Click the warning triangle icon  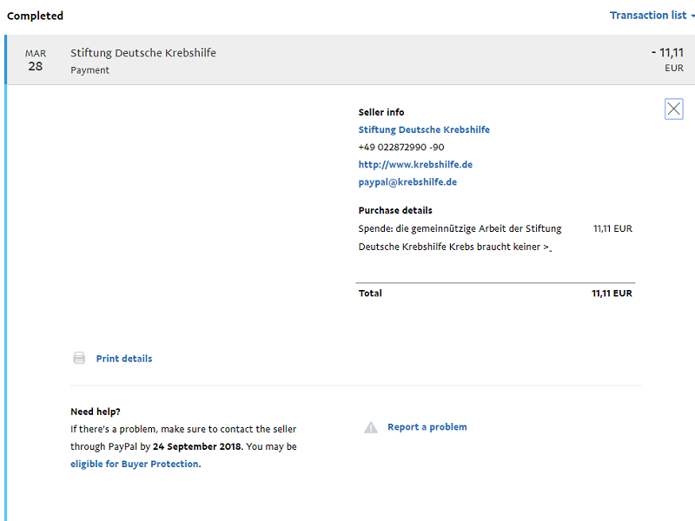point(371,427)
